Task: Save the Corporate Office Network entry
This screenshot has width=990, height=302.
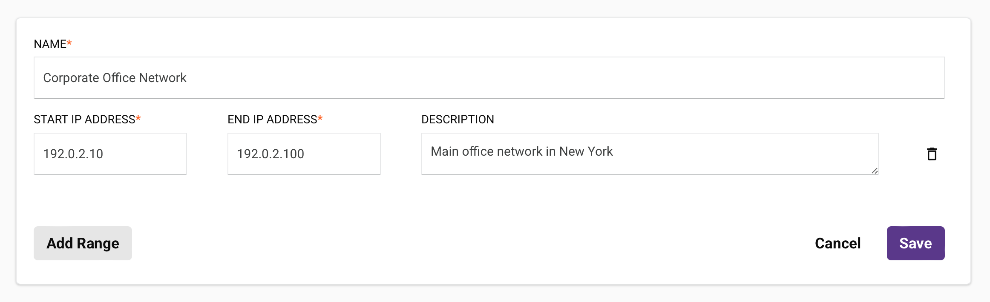Action: [x=915, y=243]
